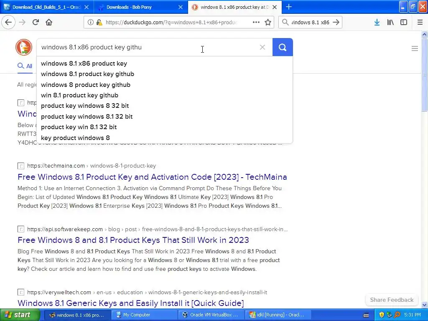Screen dimensions: 428x321
Task: Open the Windows Start menu
Action: pyautogui.click(x=20, y=315)
